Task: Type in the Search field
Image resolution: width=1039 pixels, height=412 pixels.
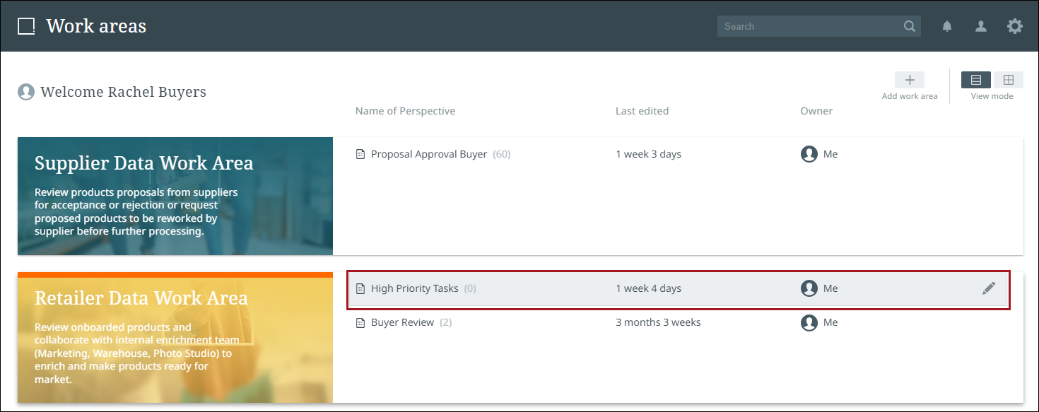Action: [809, 27]
